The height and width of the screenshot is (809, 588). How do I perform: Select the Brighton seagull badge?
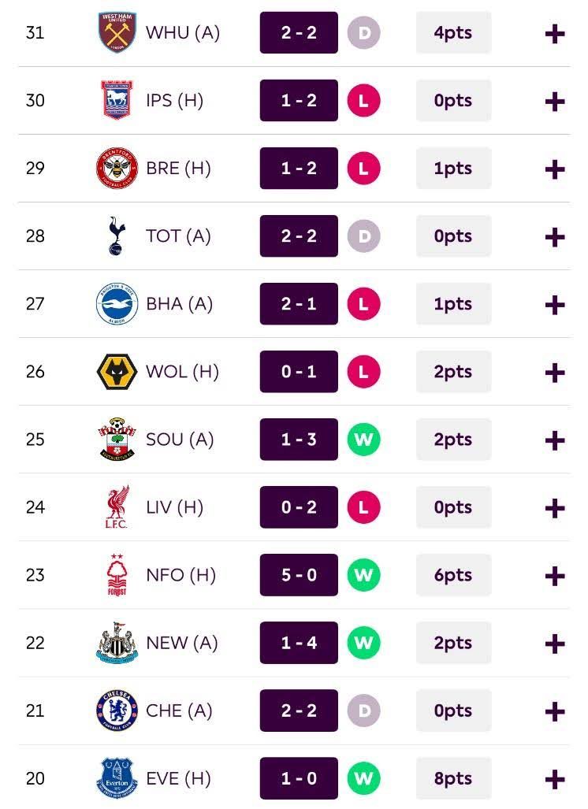point(117,304)
